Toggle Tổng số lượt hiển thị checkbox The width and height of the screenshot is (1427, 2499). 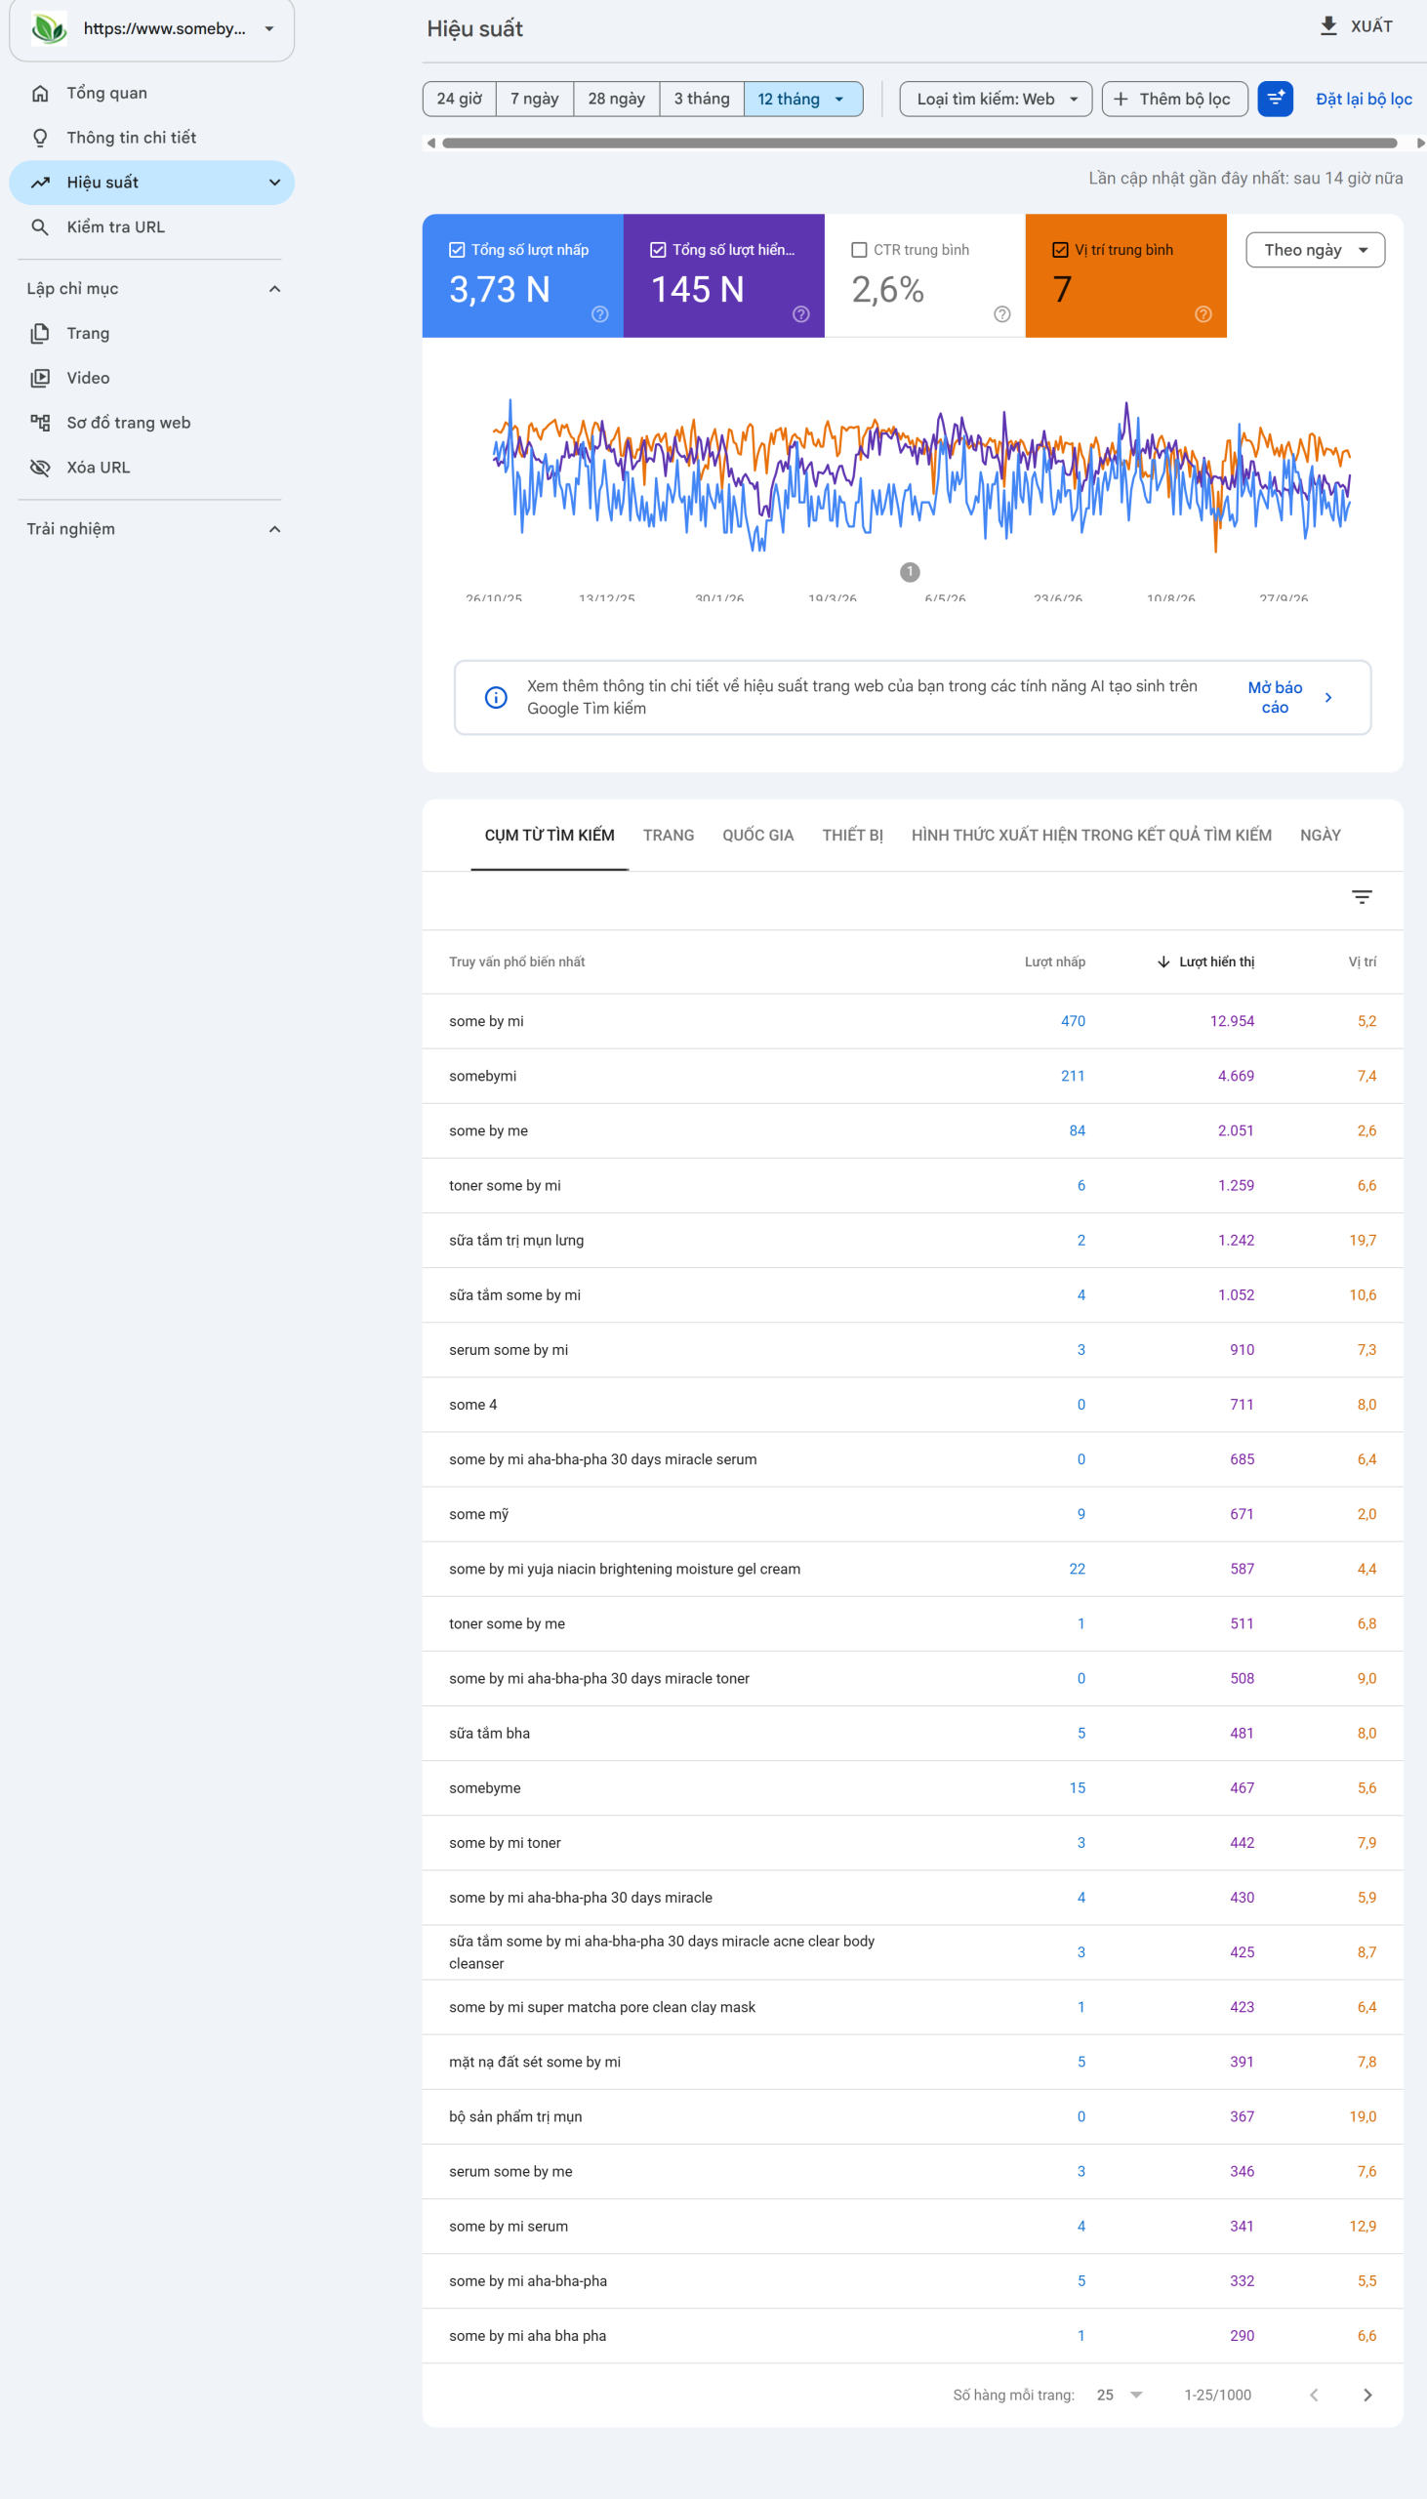point(658,250)
